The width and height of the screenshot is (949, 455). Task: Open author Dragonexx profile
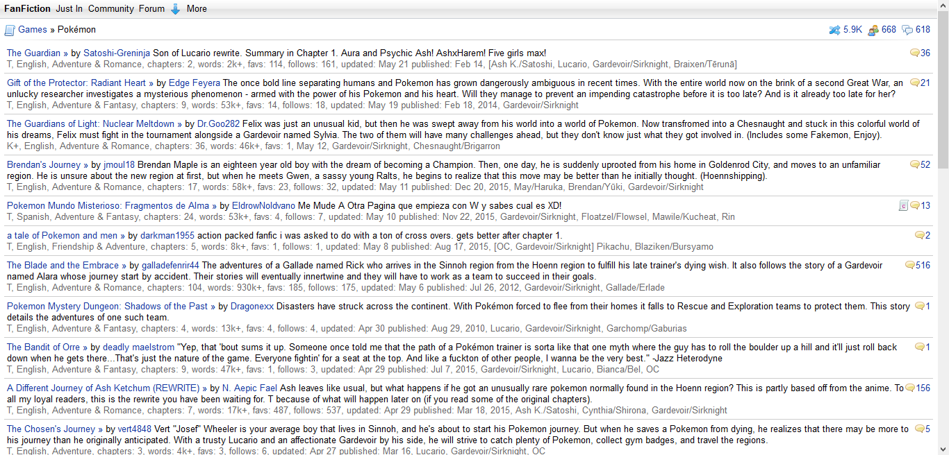[x=252, y=306]
